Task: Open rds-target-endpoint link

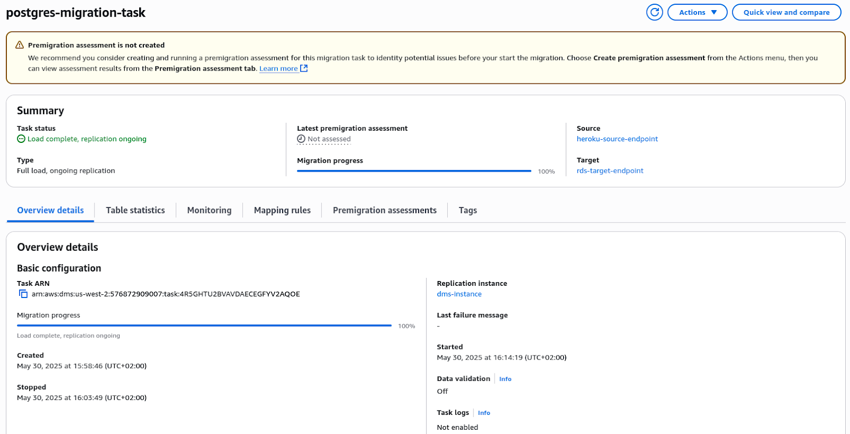Action: click(x=610, y=171)
